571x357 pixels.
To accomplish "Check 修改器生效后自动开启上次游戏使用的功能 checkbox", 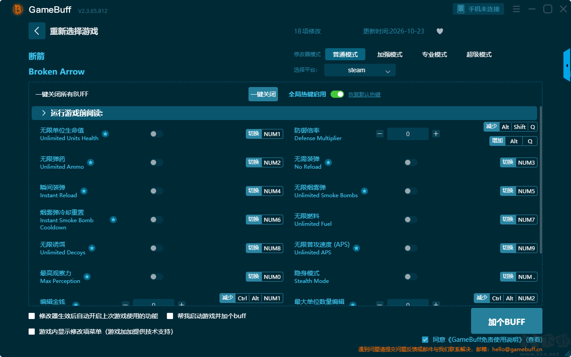I will point(32,316).
